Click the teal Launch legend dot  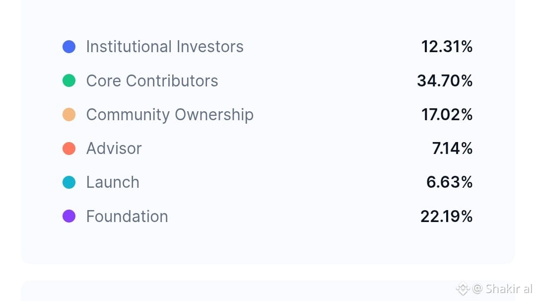[69, 182]
